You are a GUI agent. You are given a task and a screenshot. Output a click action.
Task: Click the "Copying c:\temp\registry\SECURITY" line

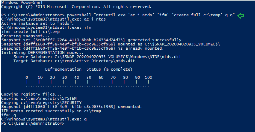click(41, 103)
